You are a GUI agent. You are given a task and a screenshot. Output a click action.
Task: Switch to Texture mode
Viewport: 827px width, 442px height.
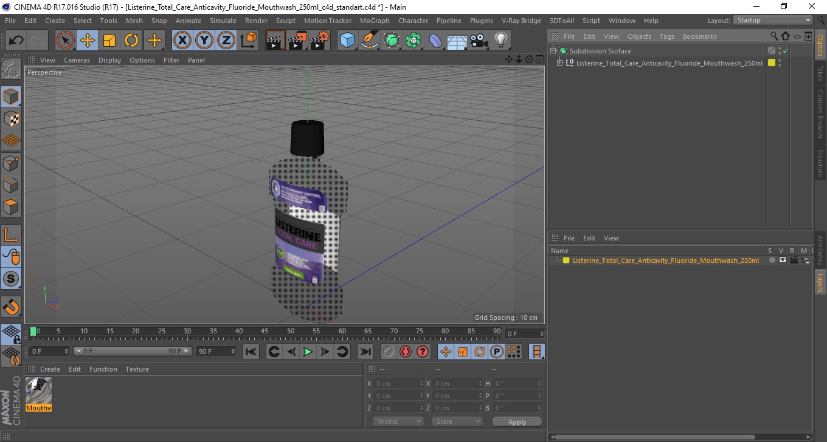pos(11,118)
